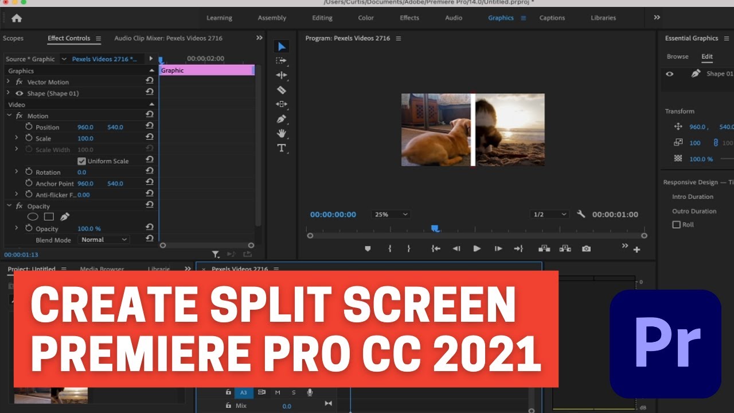
Task: Toggle animation stopwatch for Rotation
Action: click(29, 172)
